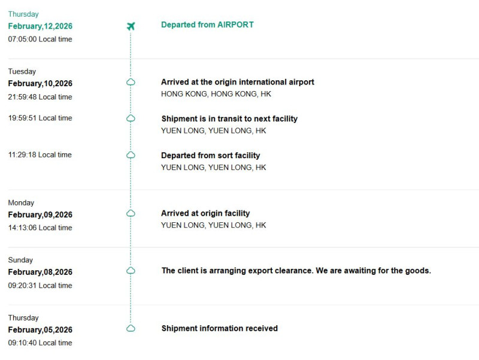The image size is (479, 360).
Task: Select the Departed from AIRPORT status text
Action: tap(207, 25)
